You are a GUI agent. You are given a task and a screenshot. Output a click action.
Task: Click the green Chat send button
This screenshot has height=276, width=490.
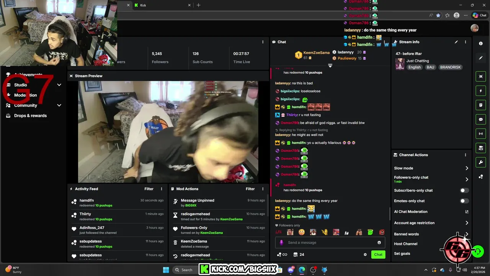pos(378,255)
